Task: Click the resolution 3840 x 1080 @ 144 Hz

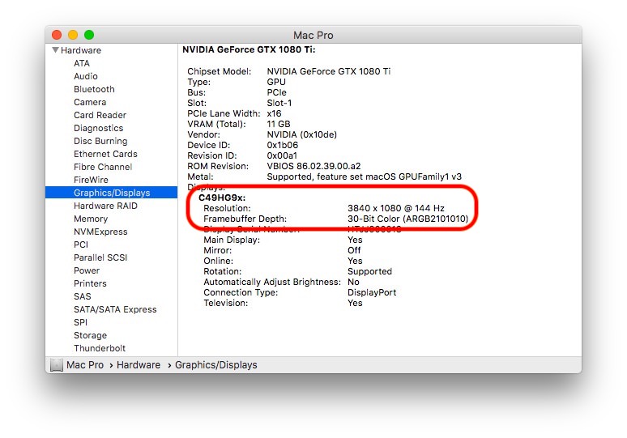Action: (x=396, y=208)
